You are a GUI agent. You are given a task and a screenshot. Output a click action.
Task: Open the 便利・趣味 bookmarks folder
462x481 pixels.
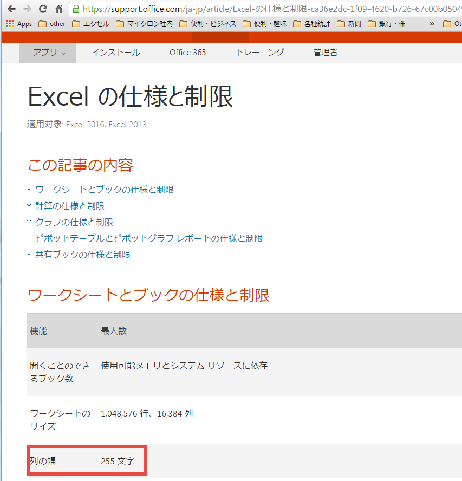tap(265, 24)
